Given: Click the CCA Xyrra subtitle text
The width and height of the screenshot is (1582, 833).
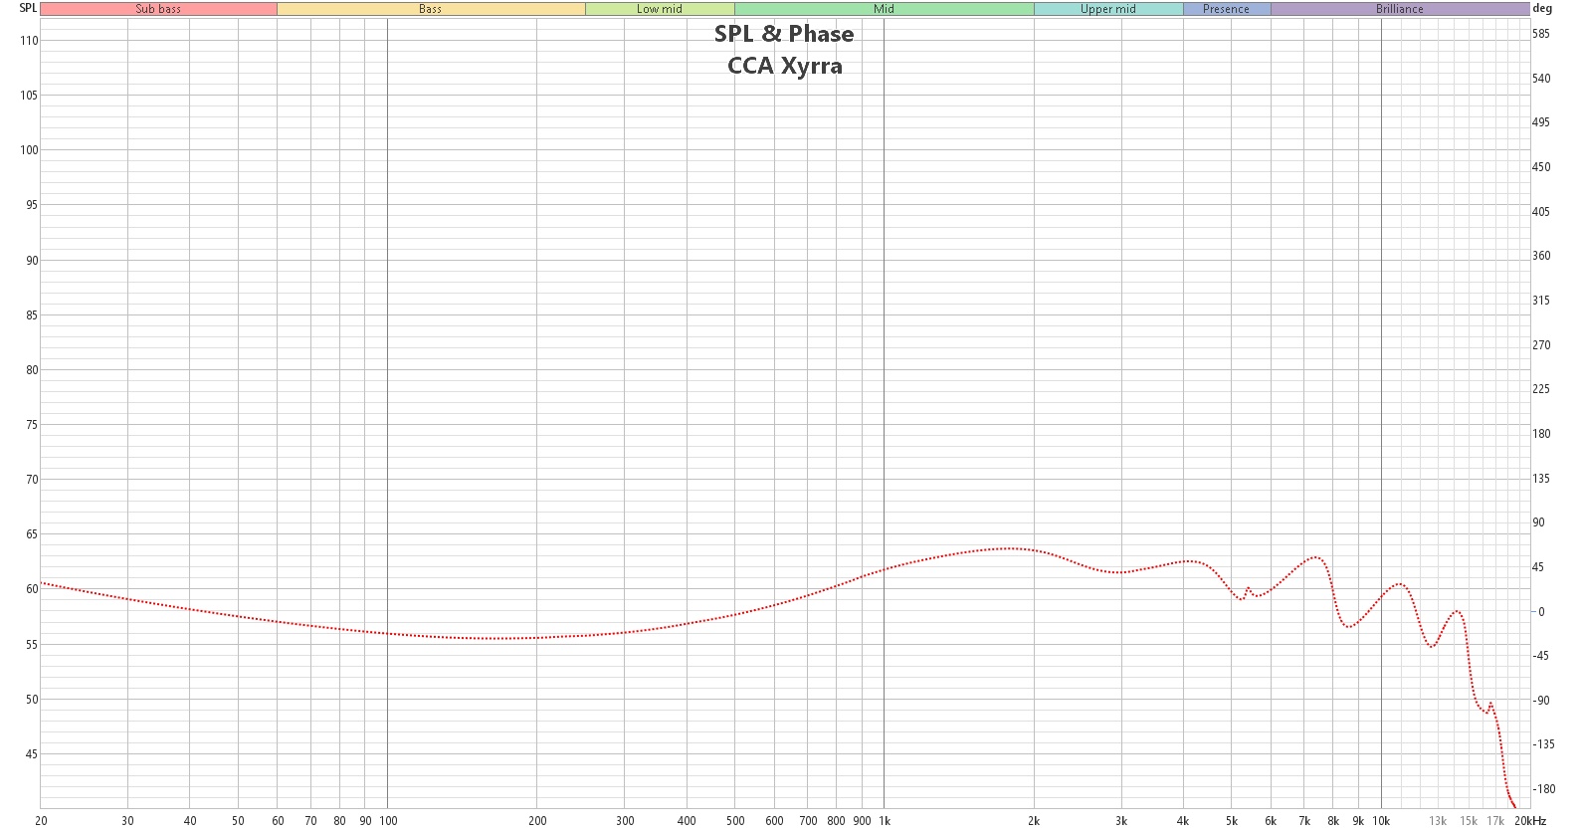Looking at the screenshot, I should click(x=785, y=66).
